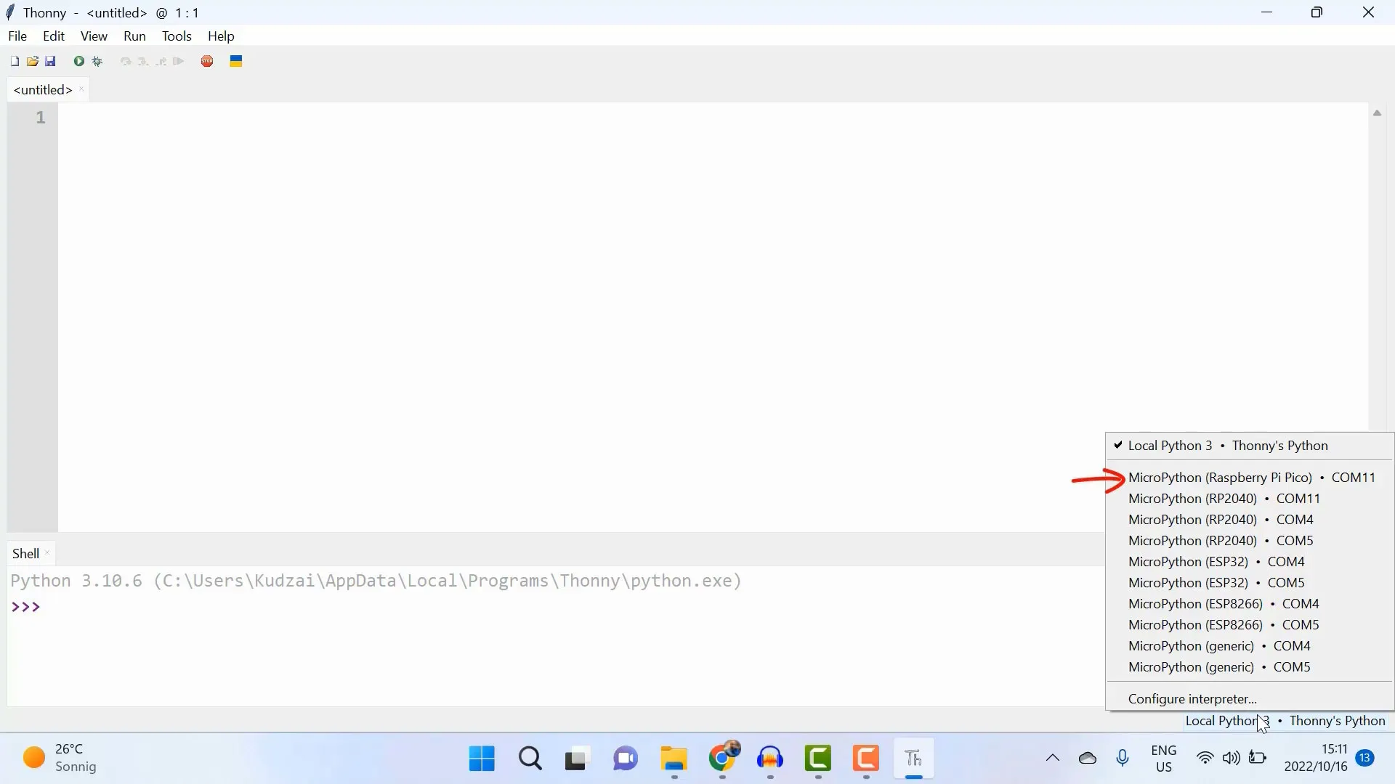This screenshot has width=1395, height=784.
Task: Click the interpreter selector in status bar
Action: (1285, 721)
